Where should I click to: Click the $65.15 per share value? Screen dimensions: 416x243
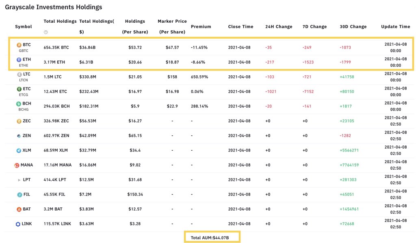(x=135, y=136)
